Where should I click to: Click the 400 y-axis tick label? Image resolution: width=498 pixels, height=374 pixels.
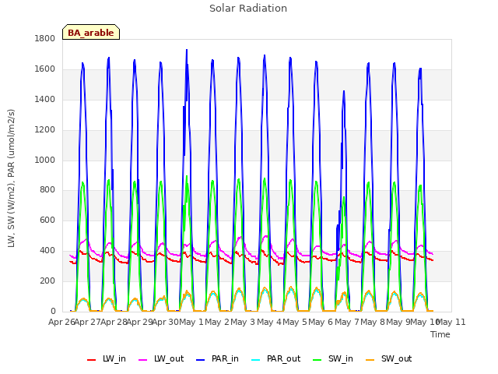point(47,251)
